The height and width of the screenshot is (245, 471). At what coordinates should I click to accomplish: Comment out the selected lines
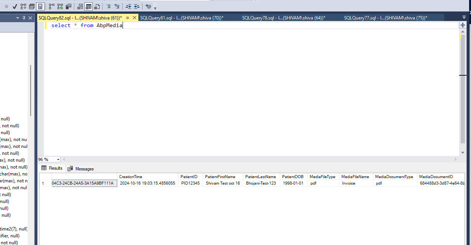108,6
